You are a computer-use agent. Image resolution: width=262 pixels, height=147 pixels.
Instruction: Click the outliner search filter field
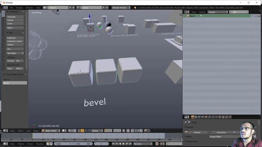239,12
